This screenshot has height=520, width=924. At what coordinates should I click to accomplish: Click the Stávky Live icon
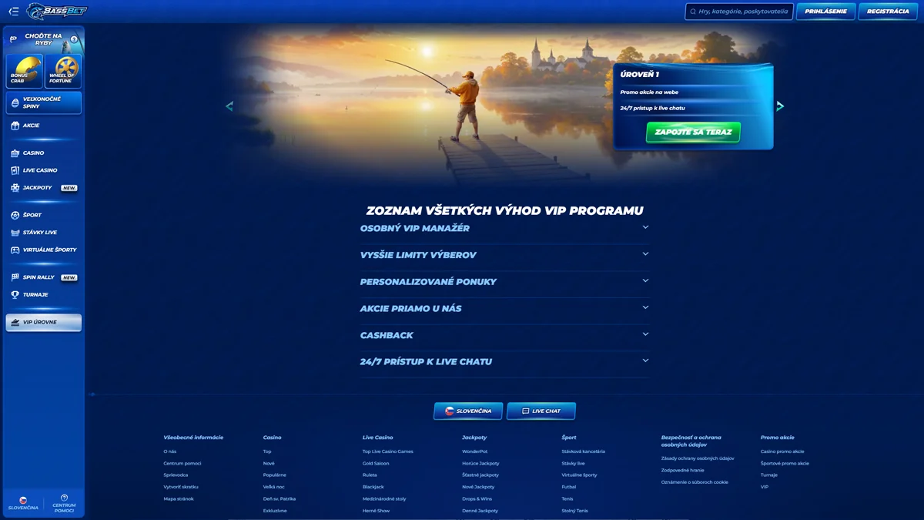pyautogui.click(x=15, y=233)
